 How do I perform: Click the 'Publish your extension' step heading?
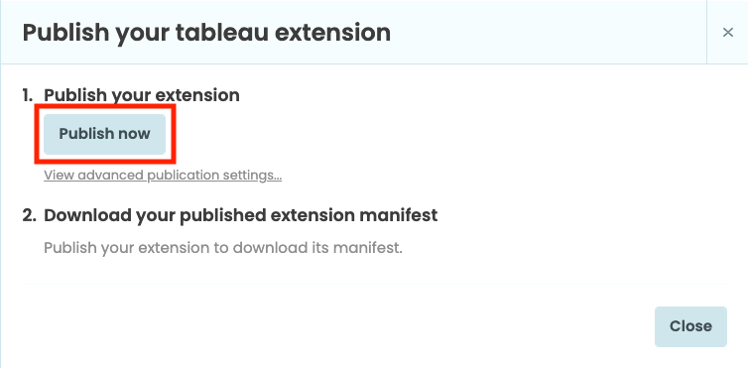tap(142, 95)
